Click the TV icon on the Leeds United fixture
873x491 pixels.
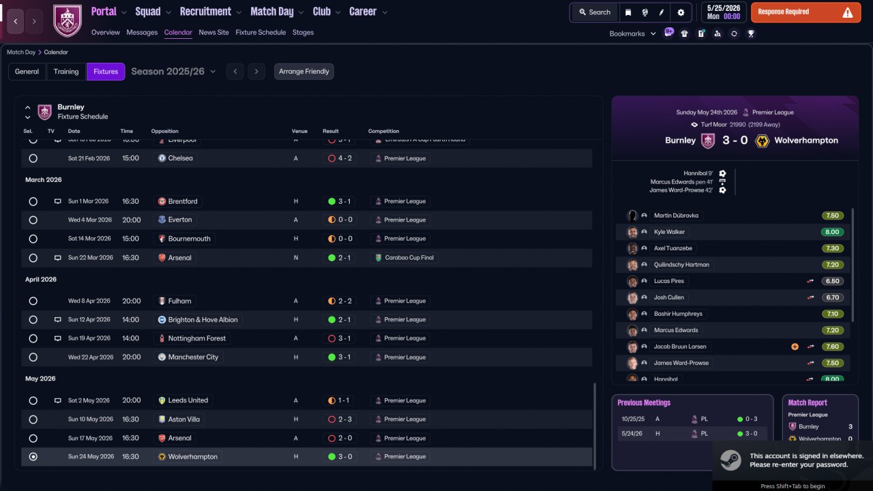58,400
